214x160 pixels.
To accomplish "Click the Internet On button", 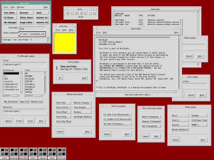I will [42, 17].
